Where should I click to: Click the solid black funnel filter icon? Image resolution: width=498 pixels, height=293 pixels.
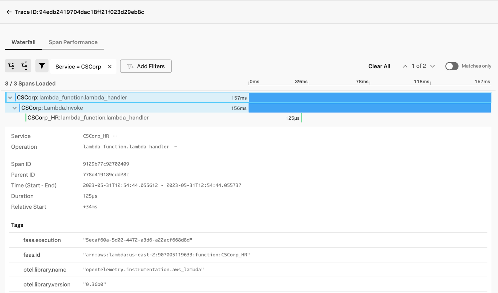pyautogui.click(x=42, y=66)
